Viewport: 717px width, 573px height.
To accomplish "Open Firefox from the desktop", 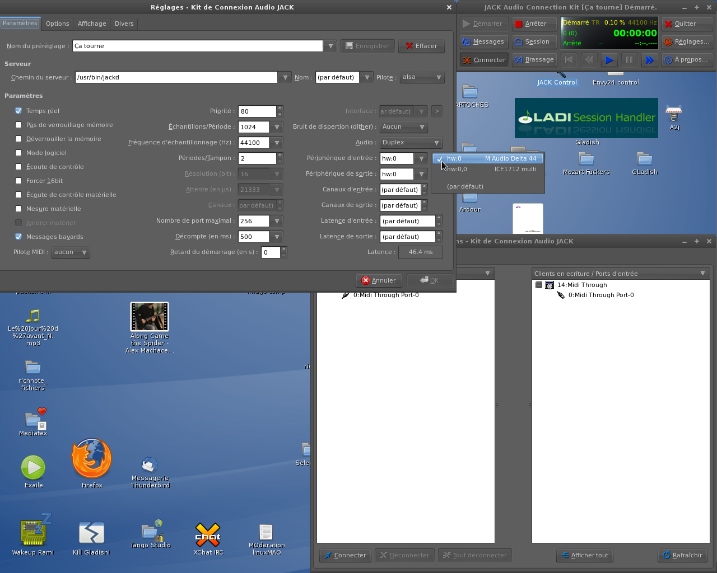I will 92,460.
